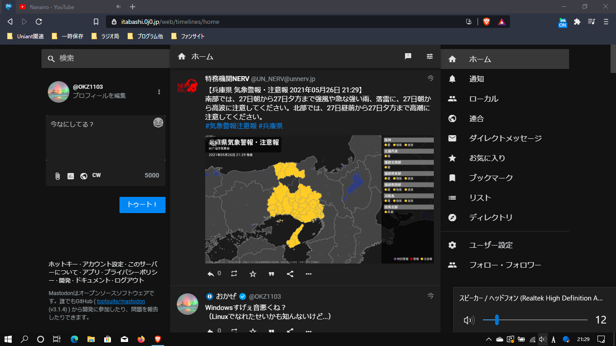This screenshot has width=616, height=346.
Task: Click the speaker volume slider track
Action: (535, 320)
